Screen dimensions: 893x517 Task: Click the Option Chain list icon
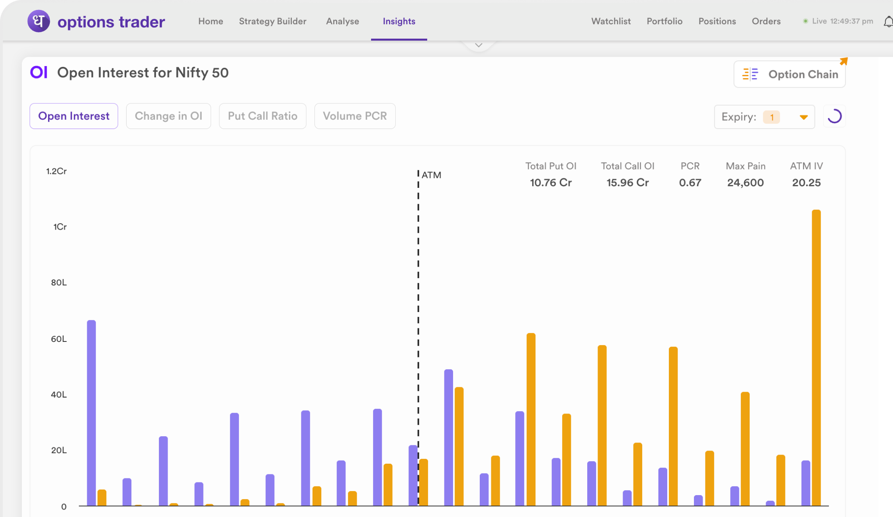(x=750, y=74)
